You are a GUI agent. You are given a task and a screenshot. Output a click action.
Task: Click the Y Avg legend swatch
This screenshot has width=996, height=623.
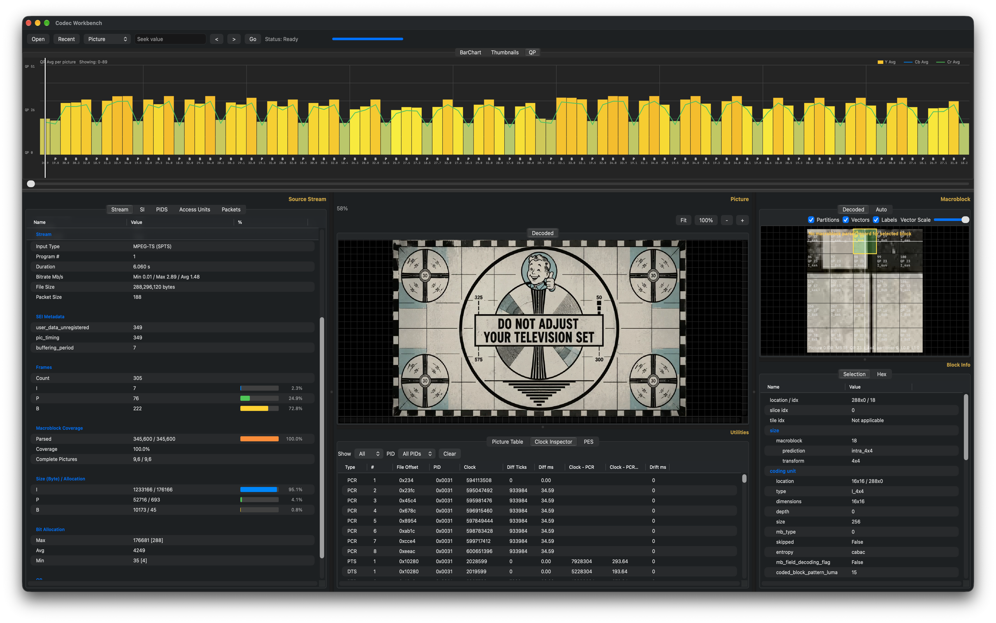pyautogui.click(x=880, y=62)
